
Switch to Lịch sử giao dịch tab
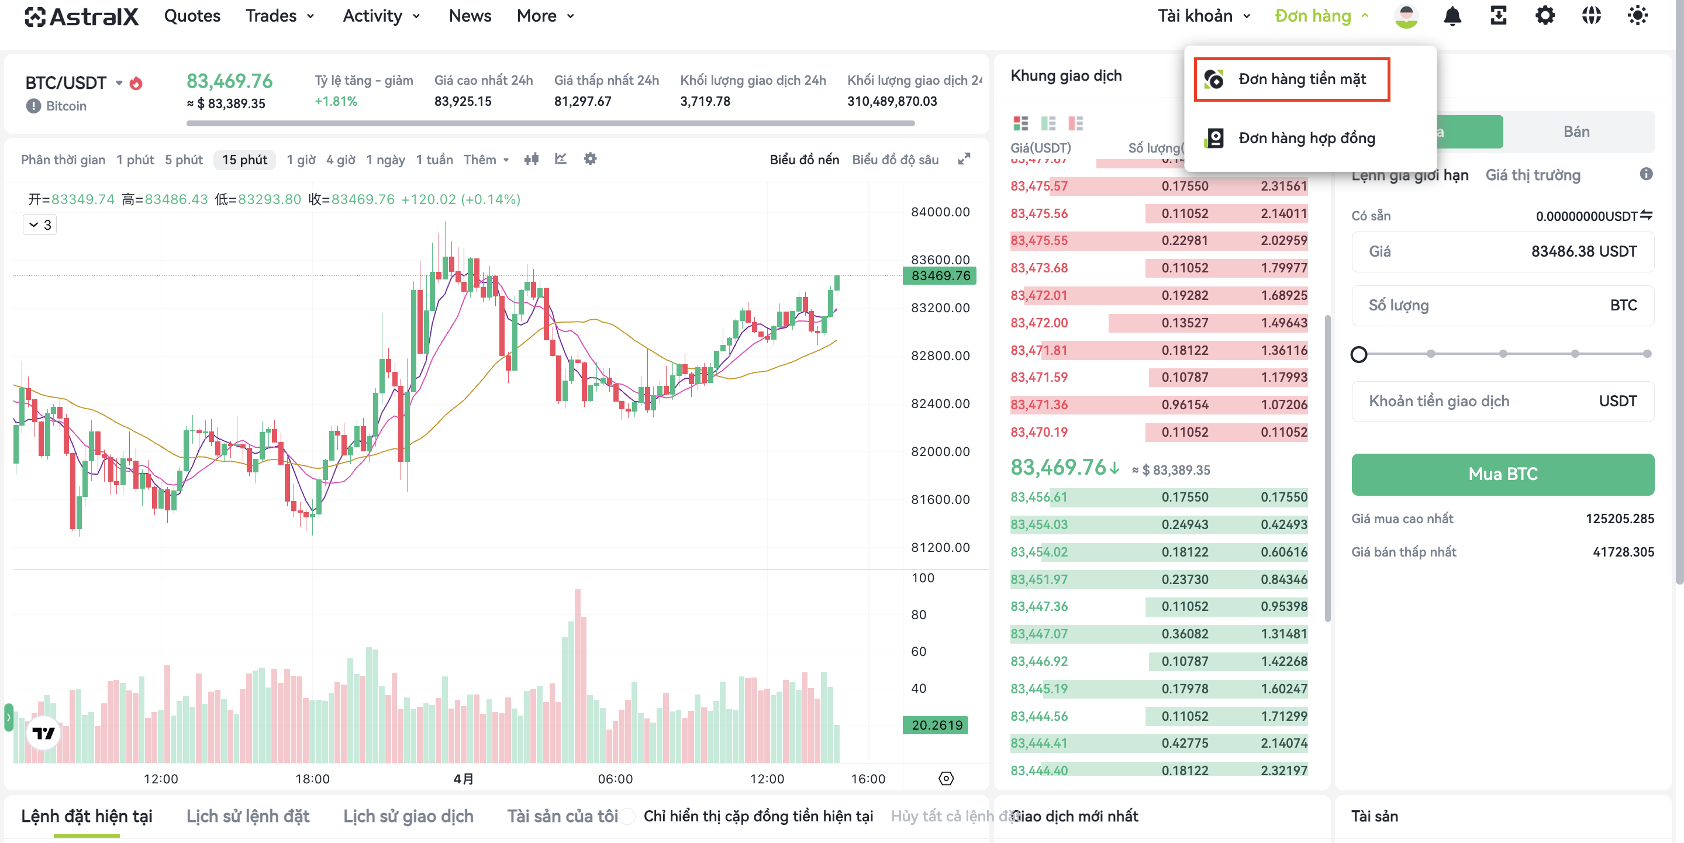pos(408,816)
